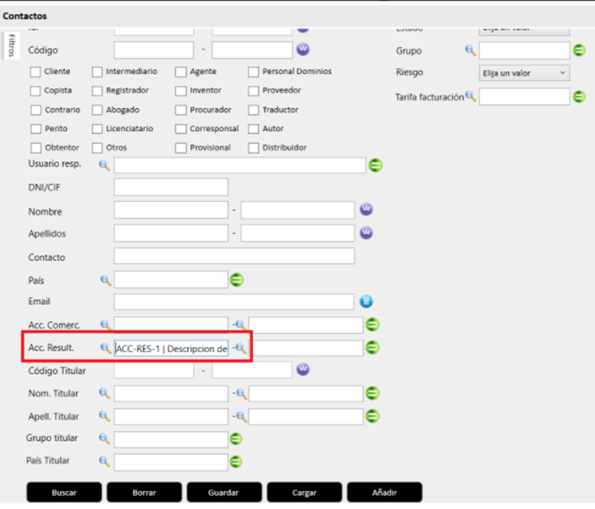Click the Guardar button

[224, 492]
